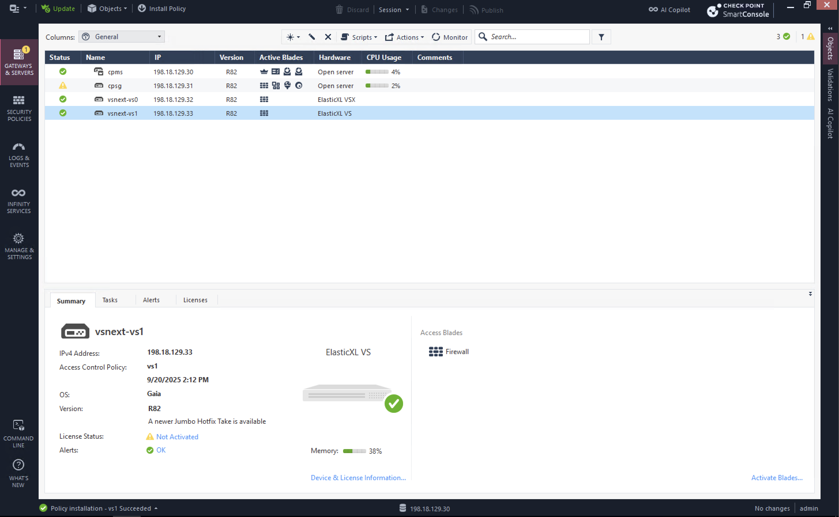This screenshot has width=839, height=517.
Task: Switch to the Alerts tab
Action: coord(151,300)
